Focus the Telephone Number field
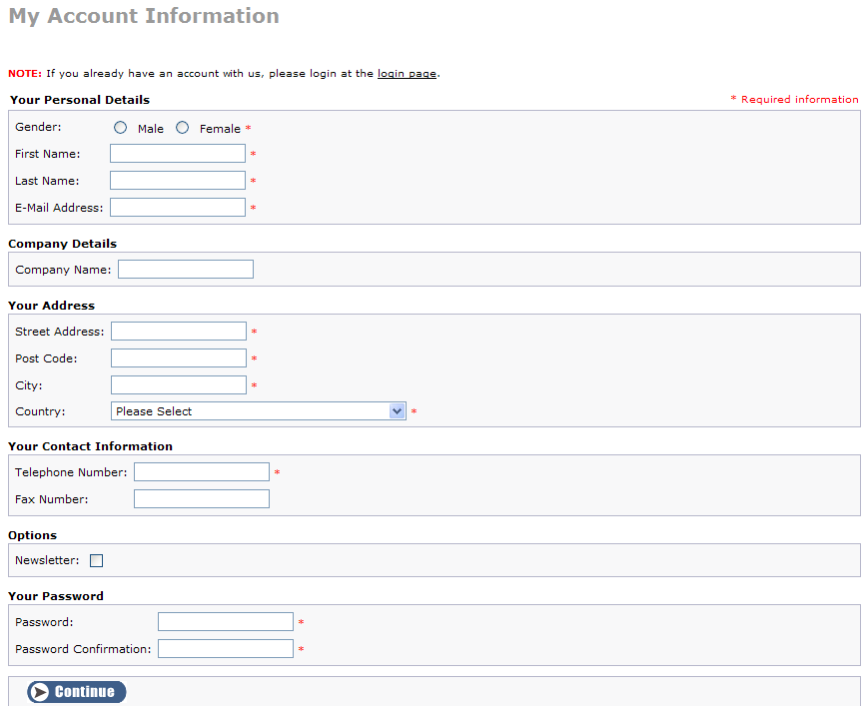Image resolution: width=868 pixels, height=706 pixels. coord(202,472)
